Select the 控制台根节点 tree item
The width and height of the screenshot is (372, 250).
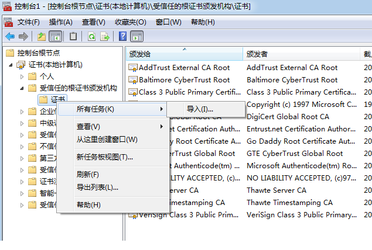(x=39, y=53)
